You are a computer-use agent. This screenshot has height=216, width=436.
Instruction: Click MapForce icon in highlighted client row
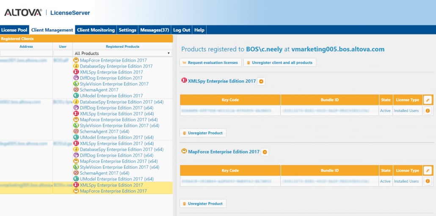tap(76, 191)
